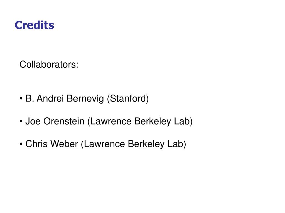285x213 pixels.
Task: Click the word Orenstein
Action: coord(64,121)
